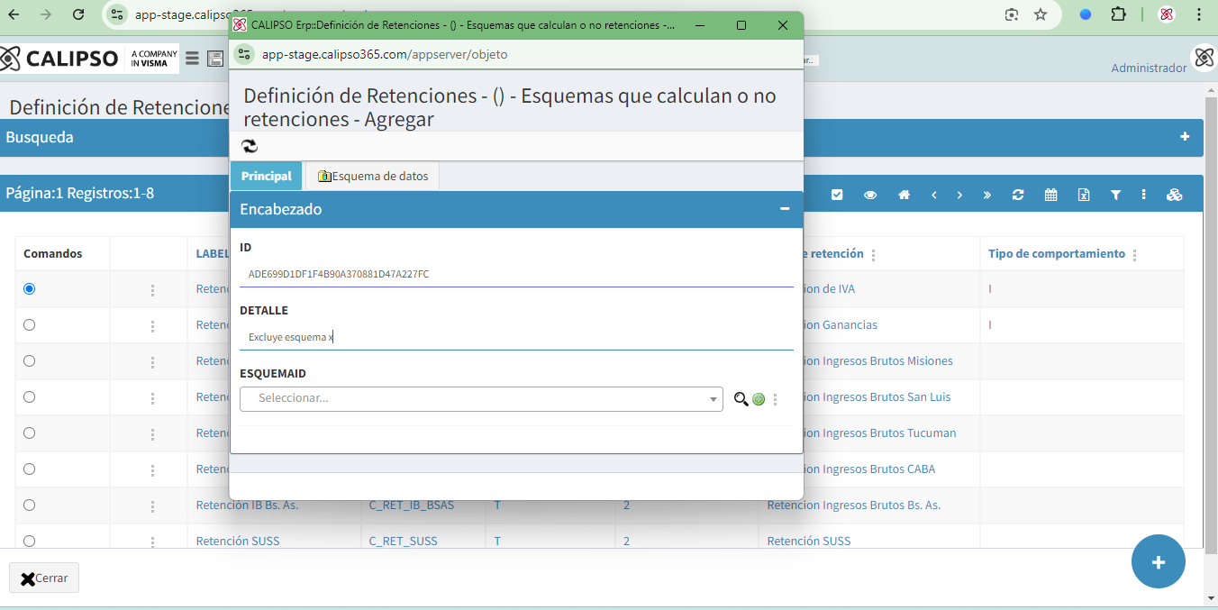Image resolution: width=1218 pixels, height=610 pixels.
Task: Open Tipo de comportamiento column menu
Action: click(x=1134, y=255)
